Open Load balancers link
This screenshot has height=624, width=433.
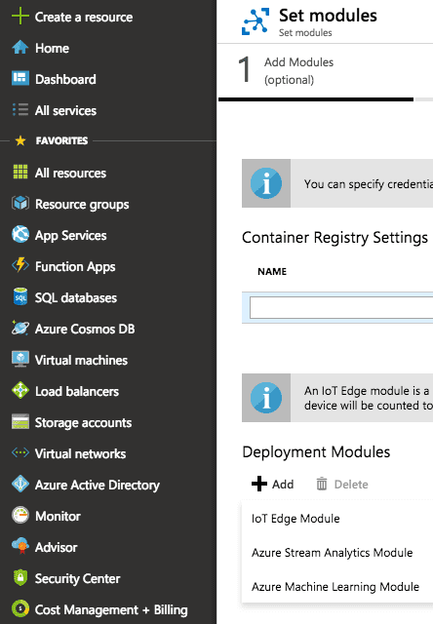tap(77, 391)
